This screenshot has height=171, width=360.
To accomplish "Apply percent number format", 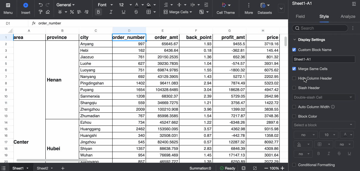I will (72, 12).
